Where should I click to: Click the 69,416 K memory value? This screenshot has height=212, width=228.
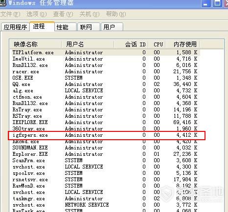point(185,122)
